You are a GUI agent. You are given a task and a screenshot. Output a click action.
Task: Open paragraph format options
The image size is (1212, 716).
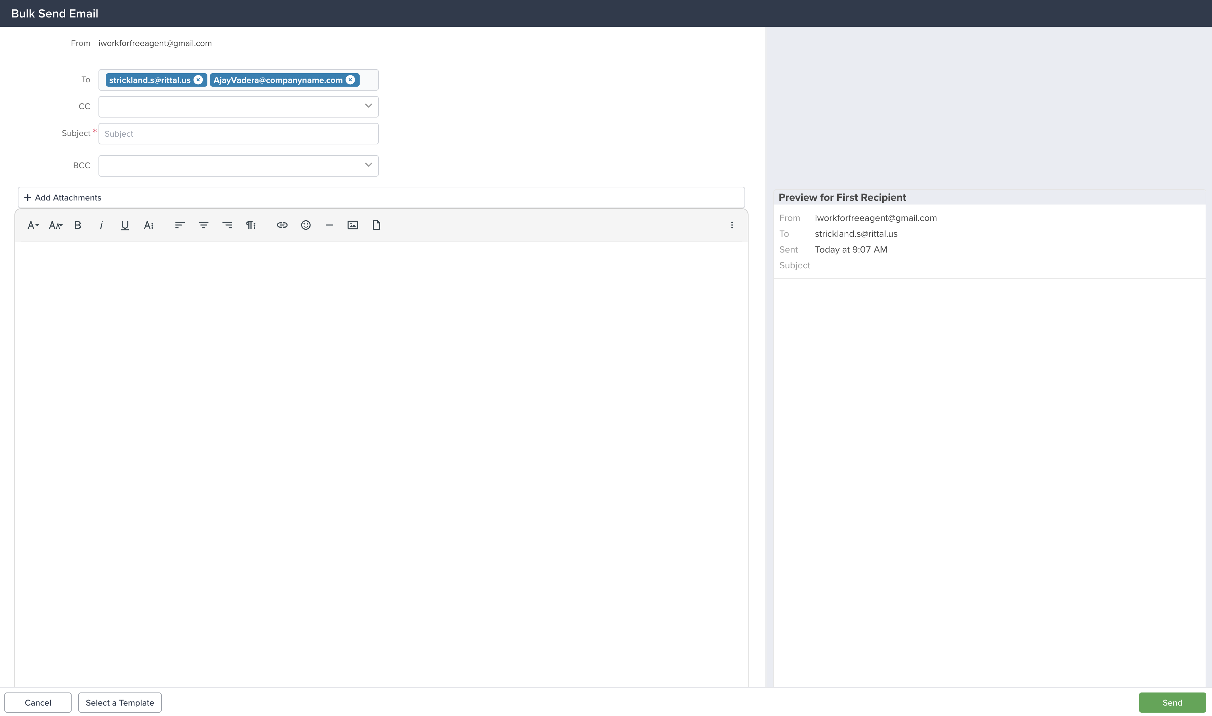pyautogui.click(x=251, y=225)
